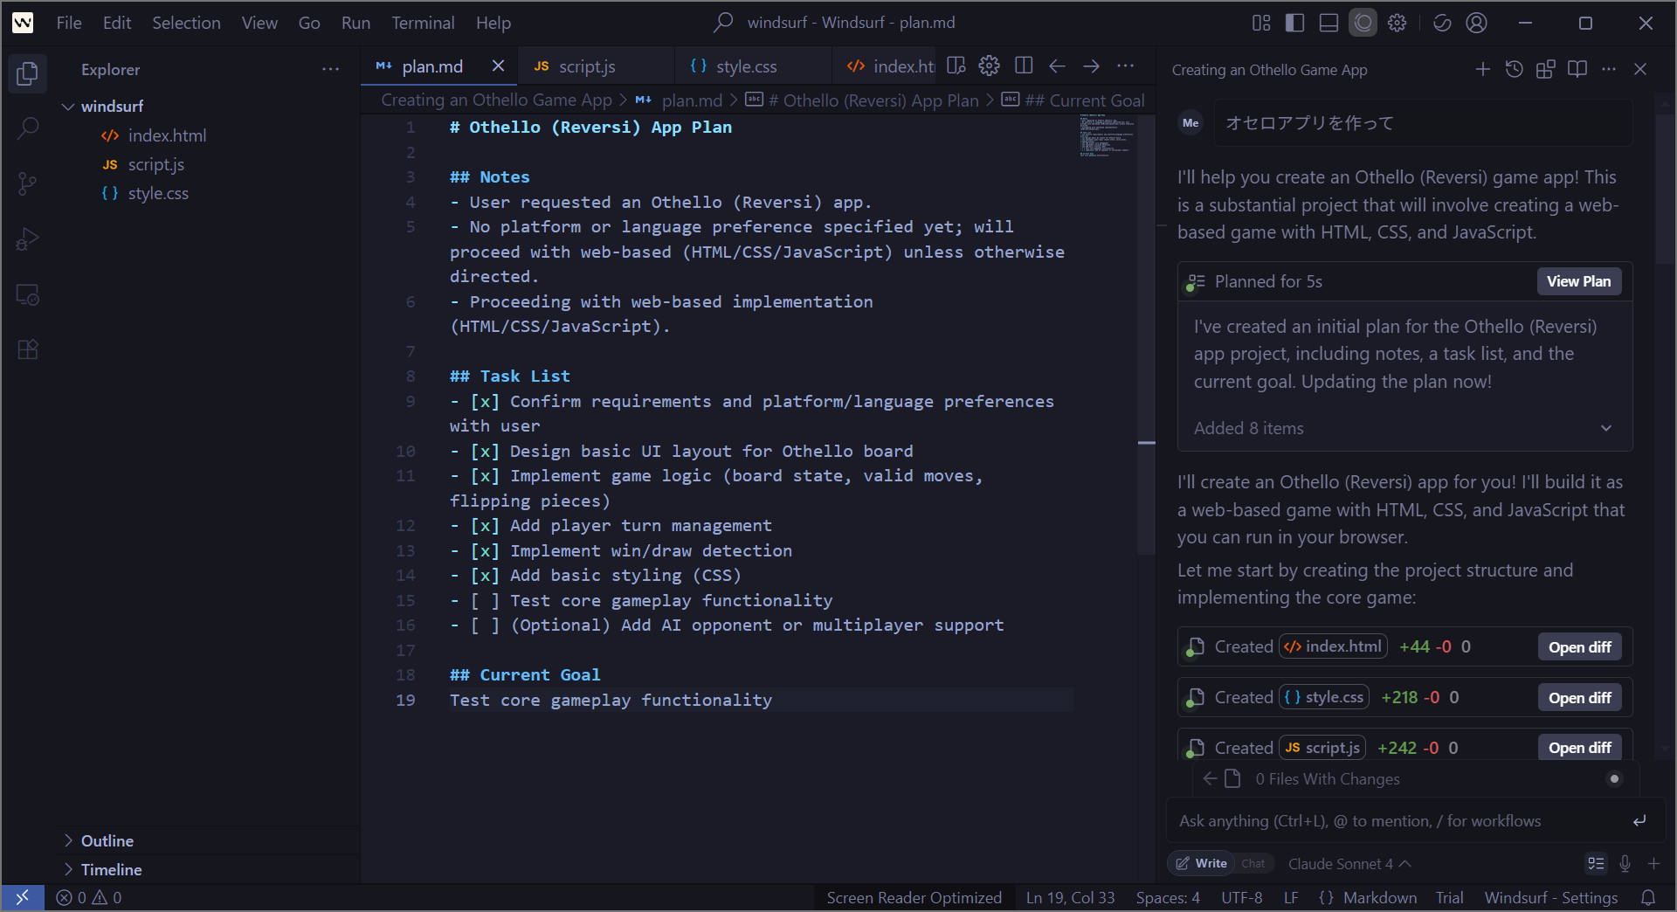Click the Ask anything input field
Screen dimensions: 1677x912
click(x=1397, y=820)
